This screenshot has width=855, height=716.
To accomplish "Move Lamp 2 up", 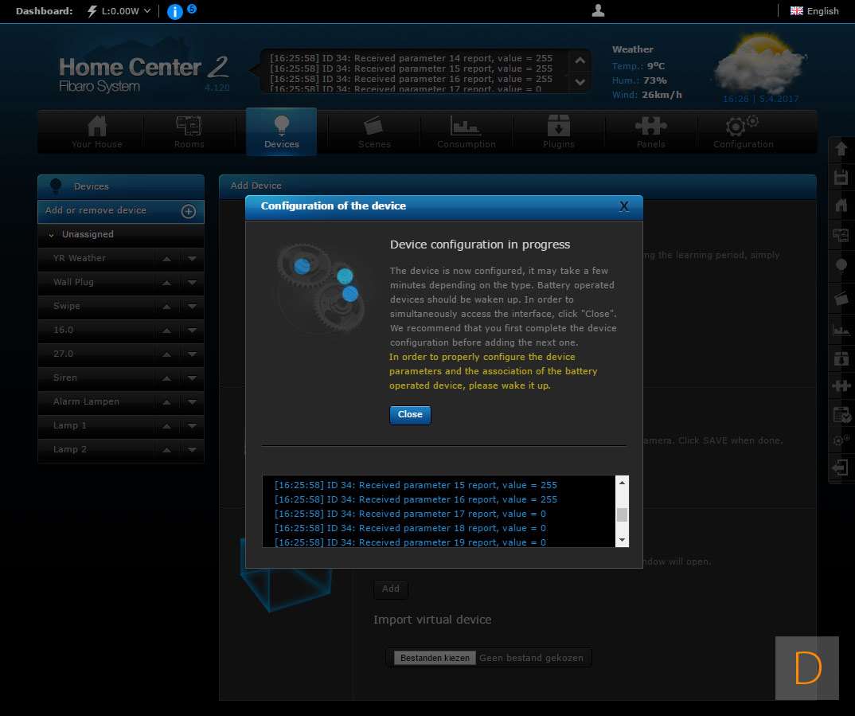I will (167, 451).
